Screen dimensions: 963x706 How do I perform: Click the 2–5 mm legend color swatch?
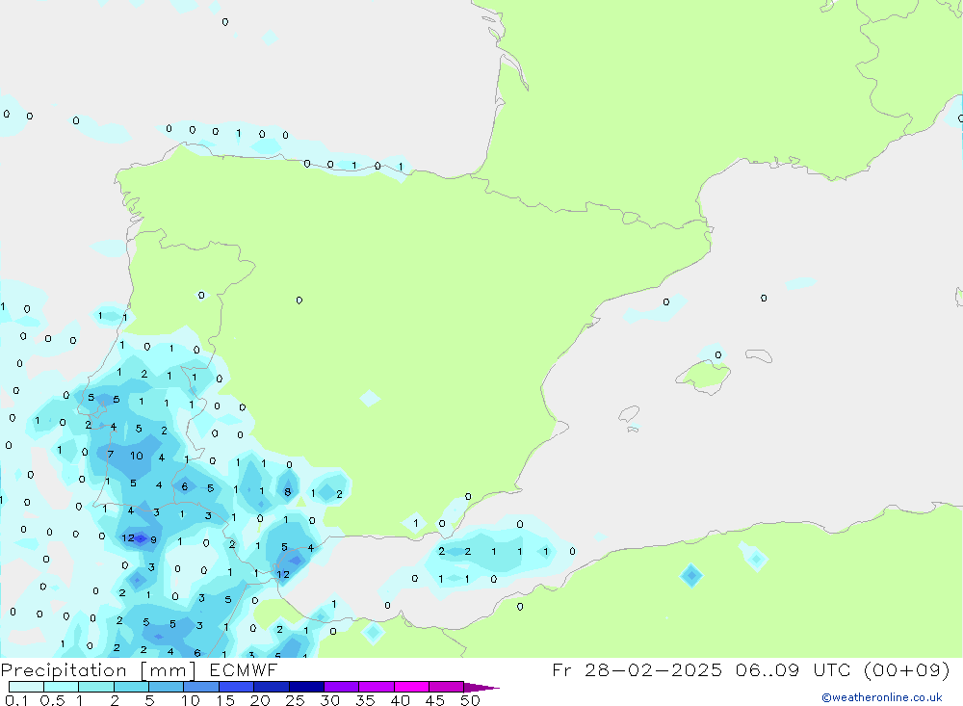[x=131, y=687]
